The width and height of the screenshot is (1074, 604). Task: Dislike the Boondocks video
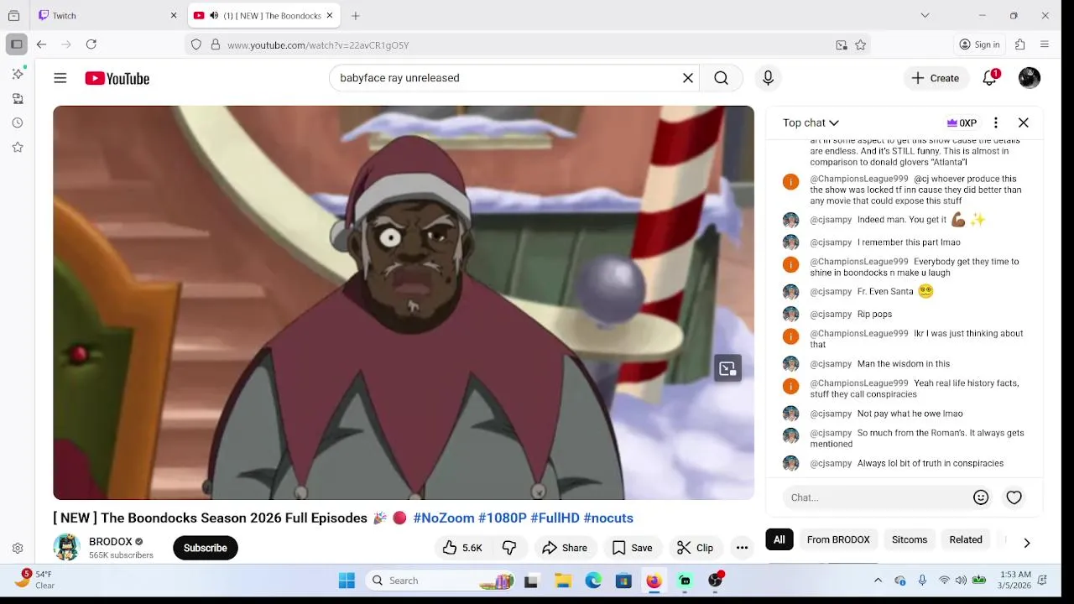coord(509,548)
